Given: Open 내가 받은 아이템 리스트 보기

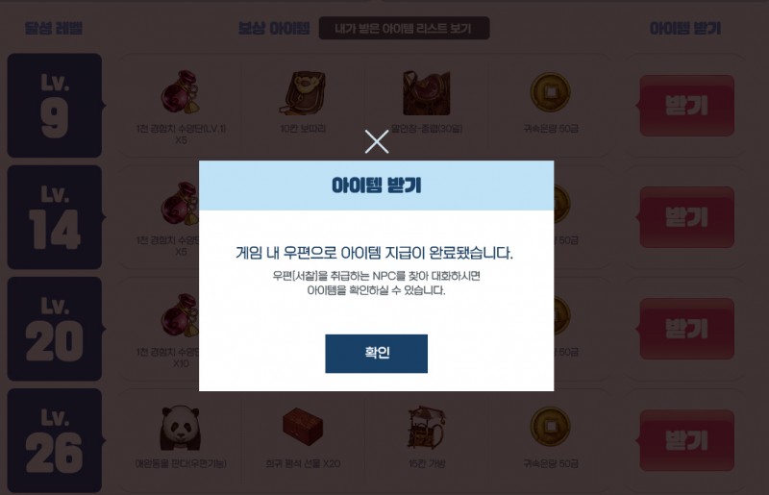Looking at the screenshot, I should [404, 29].
